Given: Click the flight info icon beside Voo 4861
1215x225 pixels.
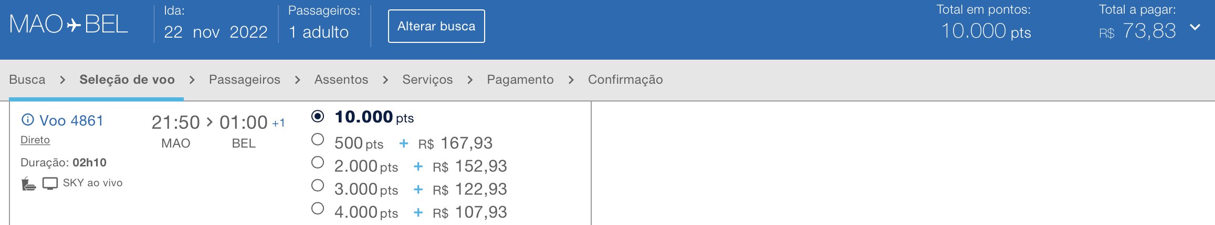Looking at the screenshot, I should pos(27,120).
